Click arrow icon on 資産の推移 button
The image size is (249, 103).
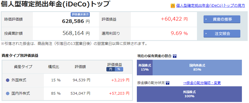(206, 19)
